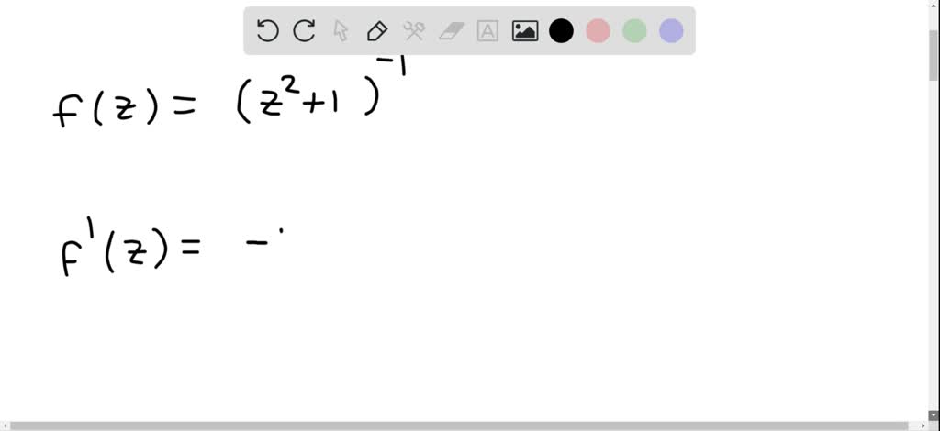Activate the eraser tool
This screenshot has width=940, height=431.
point(452,30)
